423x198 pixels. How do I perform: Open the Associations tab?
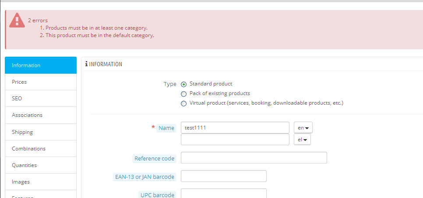41,115
